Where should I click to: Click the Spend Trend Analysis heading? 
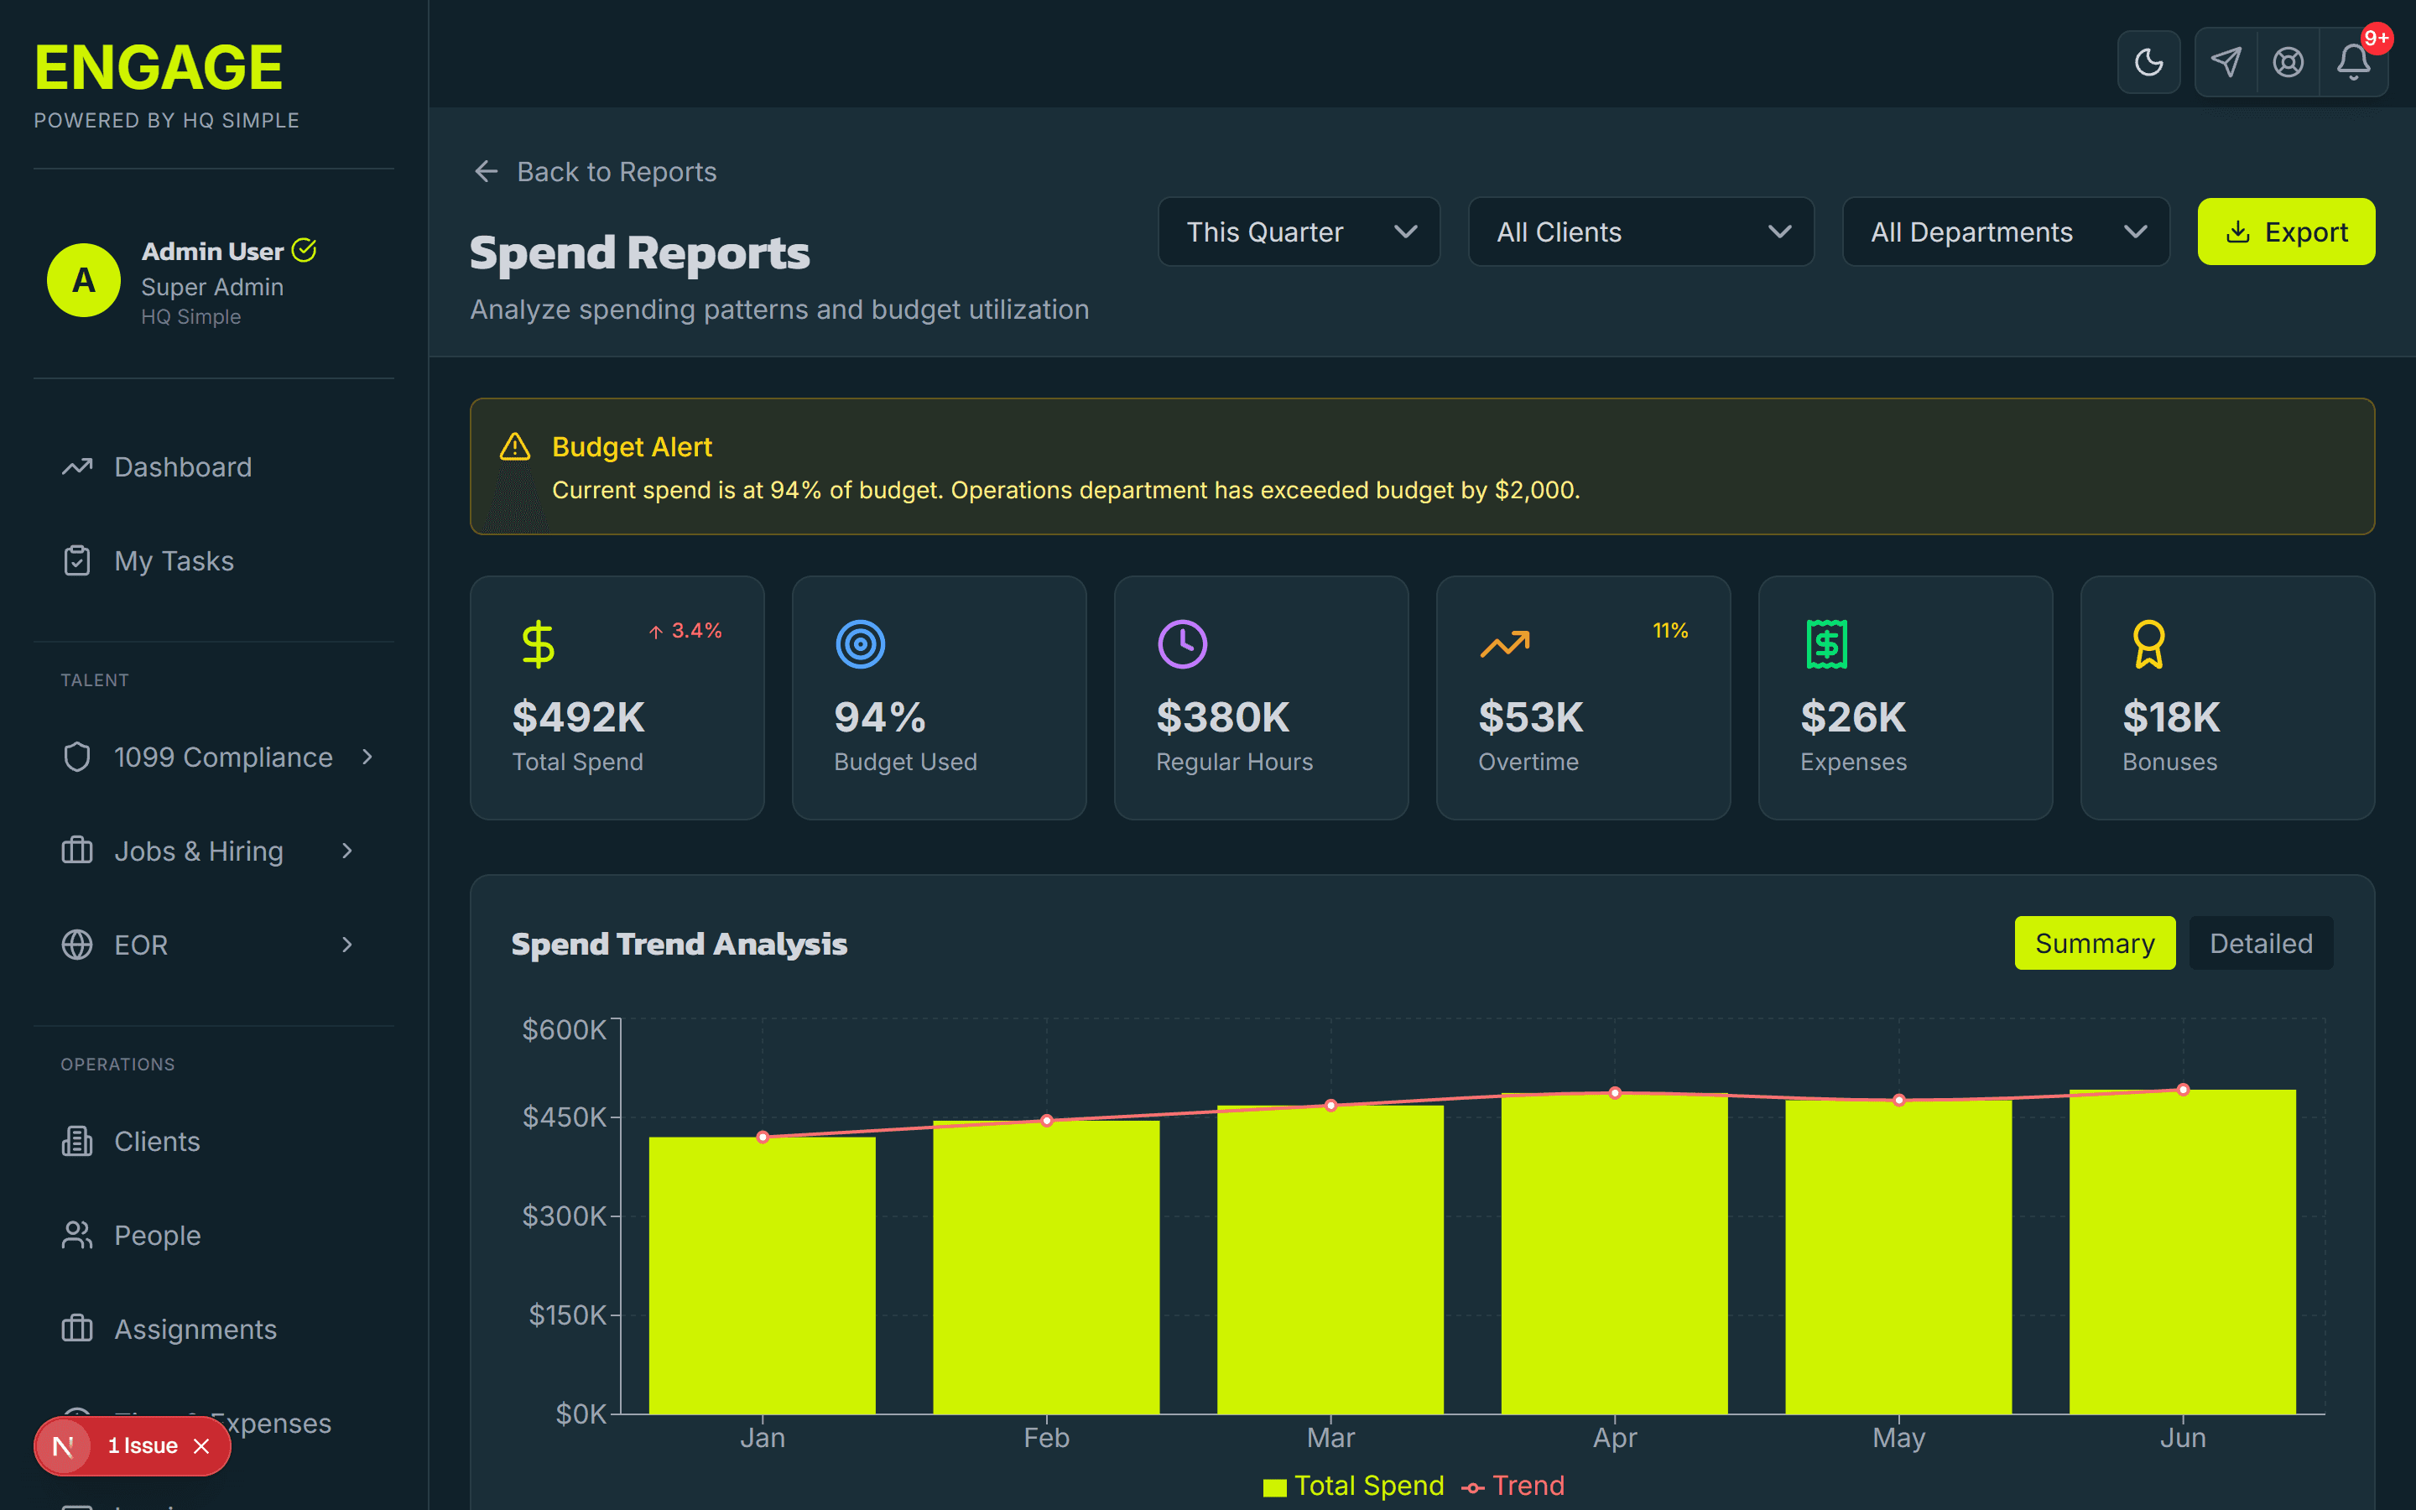(679, 944)
